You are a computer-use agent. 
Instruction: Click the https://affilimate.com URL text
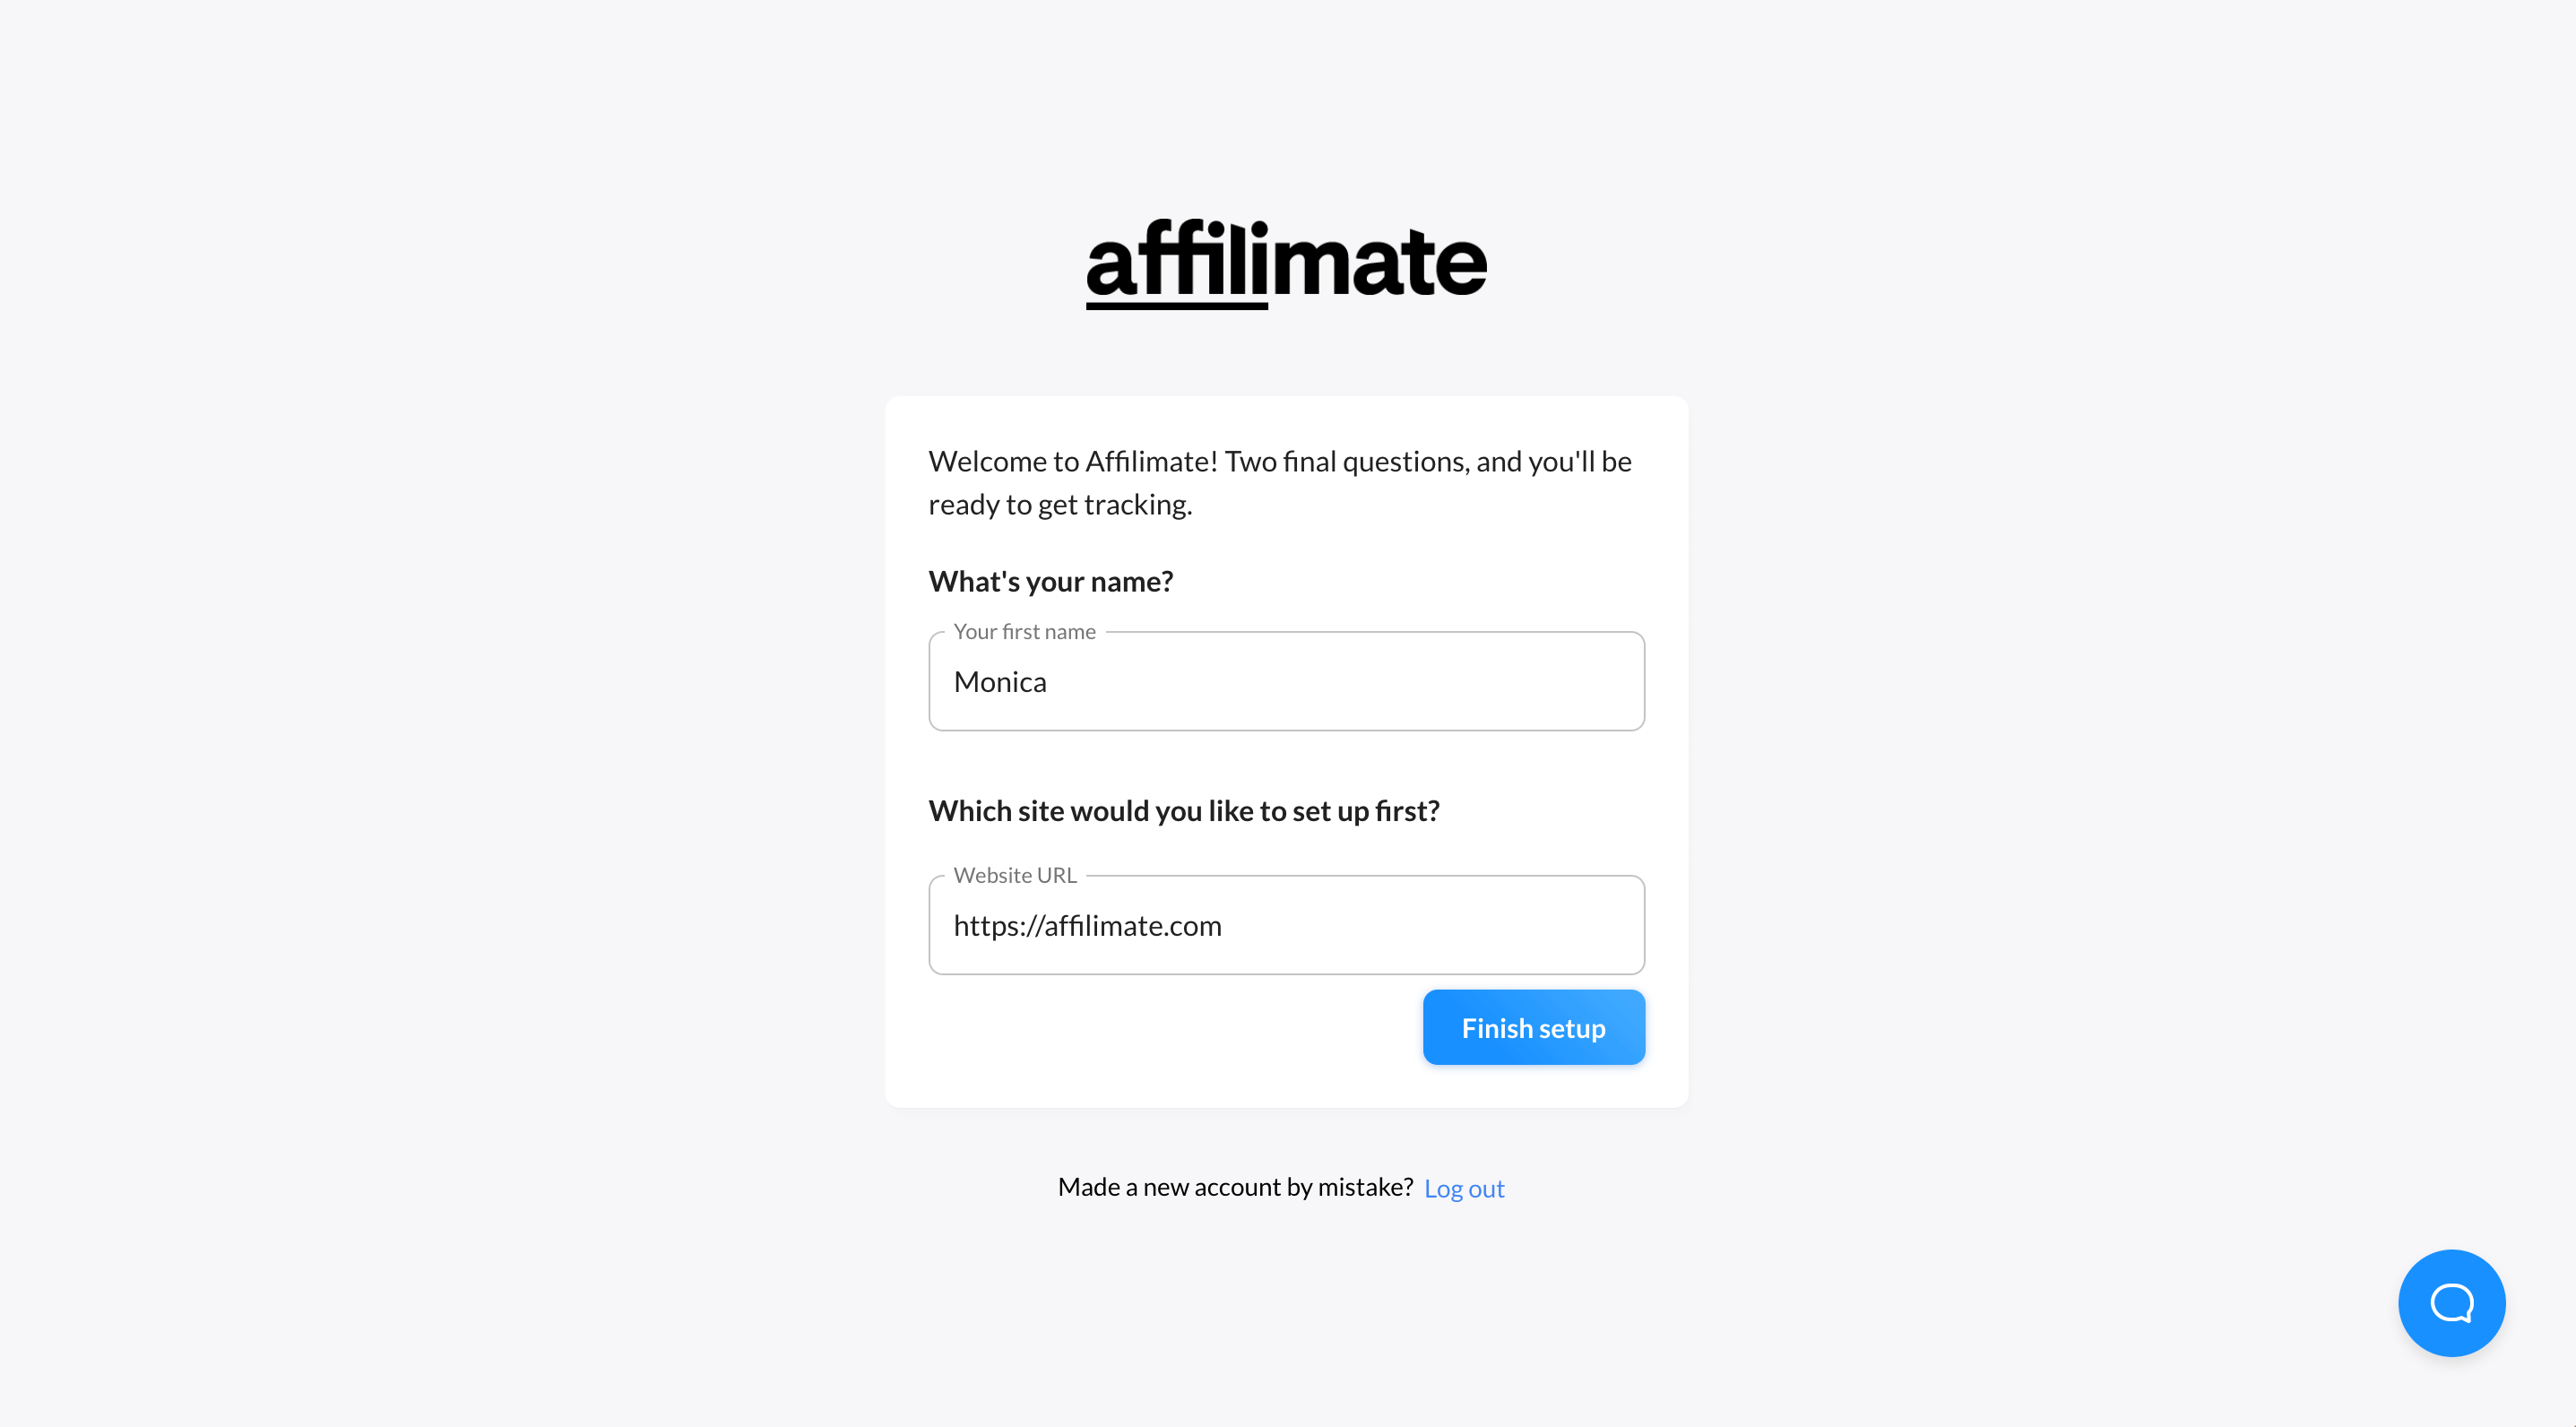[1087, 926]
